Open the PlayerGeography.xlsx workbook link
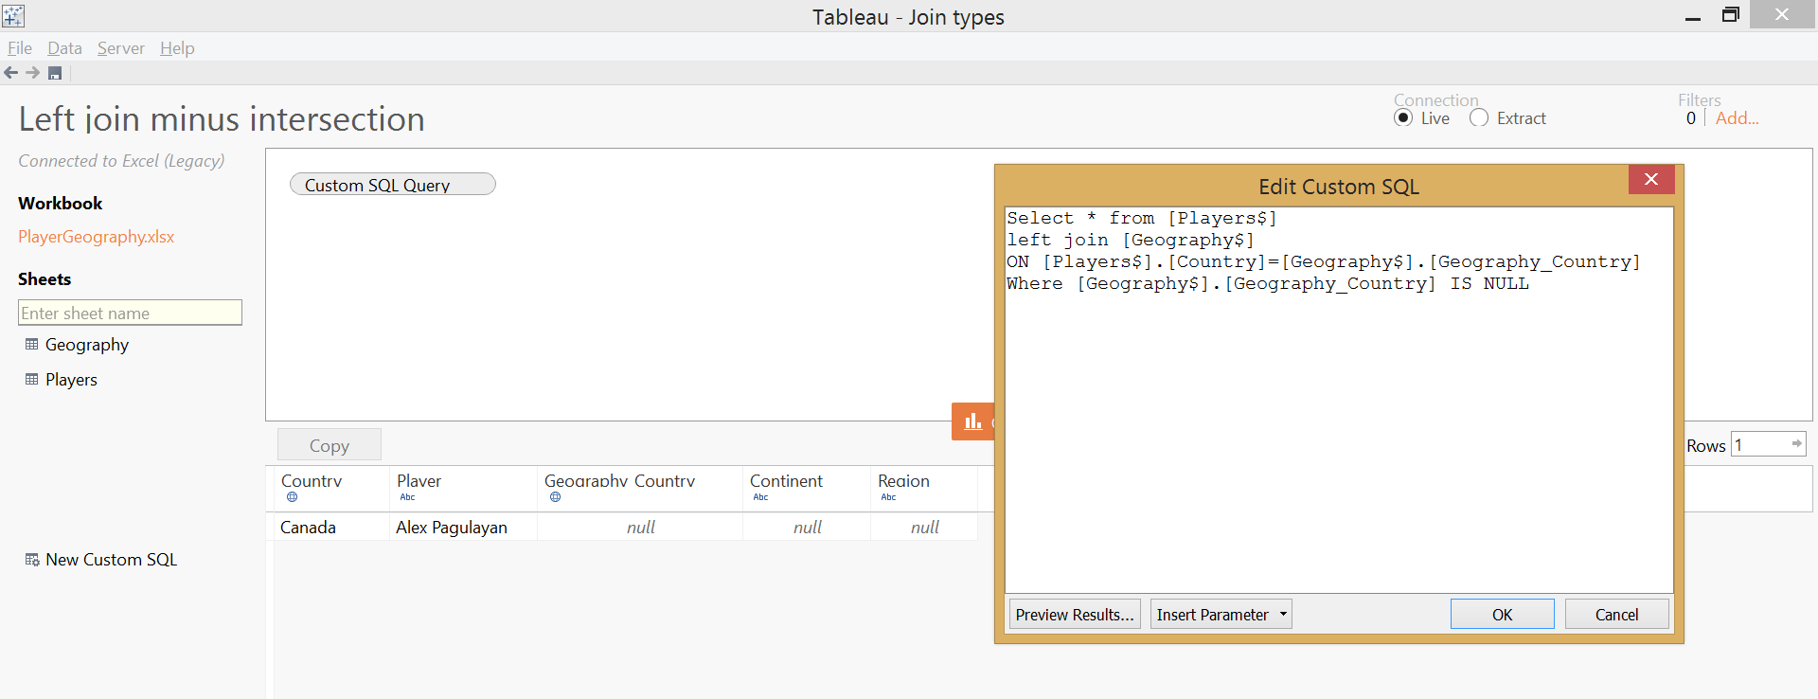Viewport: 1818px width, 699px height. click(x=97, y=237)
